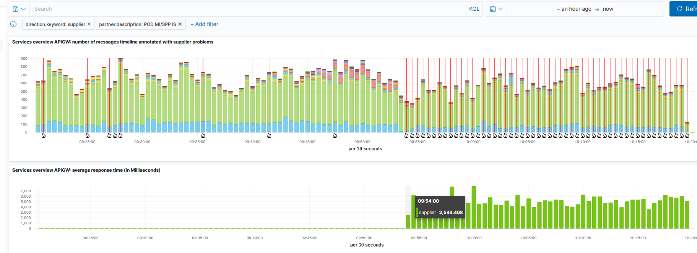This screenshot has height=253, width=697.
Task: Open the quick date calendar icon
Action: [496, 9]
